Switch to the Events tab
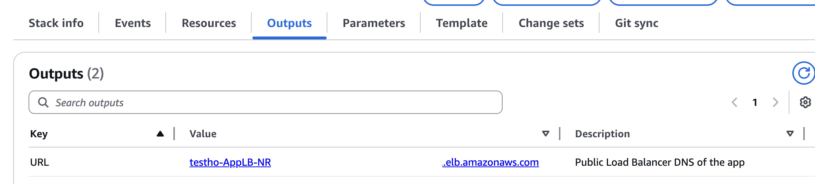The width and height of the screenshot is (815, 184). point(133,23)
